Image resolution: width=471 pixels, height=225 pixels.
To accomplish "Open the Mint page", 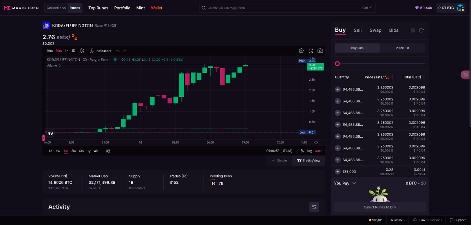I will (x=141, y=8).
